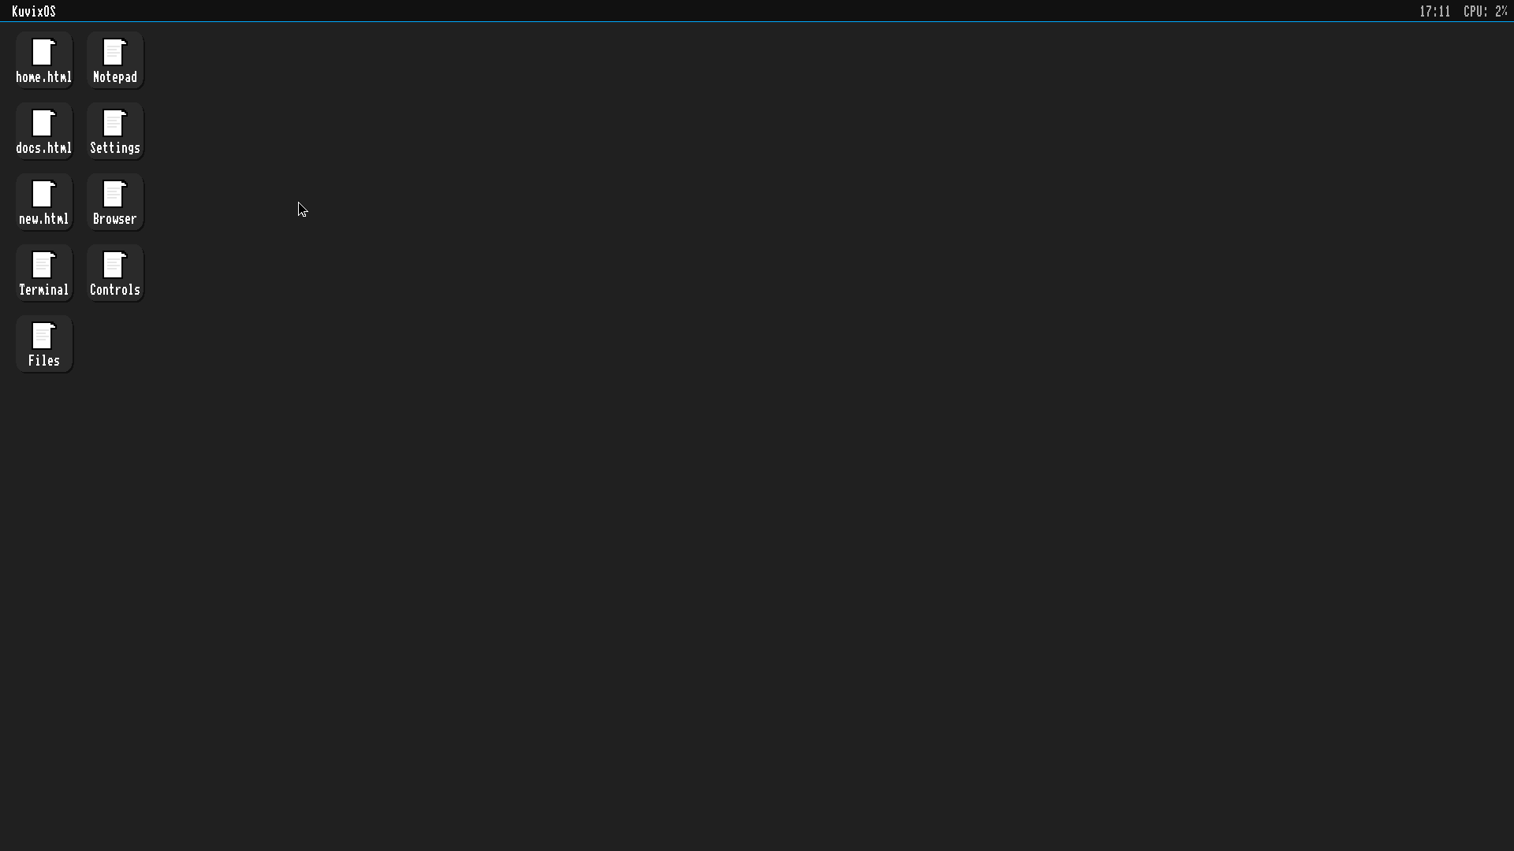Viewport: 1514px width, 851px height.
Task: Click the 17:11 clock in top bar
Action: [1434, 11]
